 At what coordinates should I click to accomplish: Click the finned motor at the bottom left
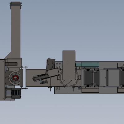click(16, 93)
